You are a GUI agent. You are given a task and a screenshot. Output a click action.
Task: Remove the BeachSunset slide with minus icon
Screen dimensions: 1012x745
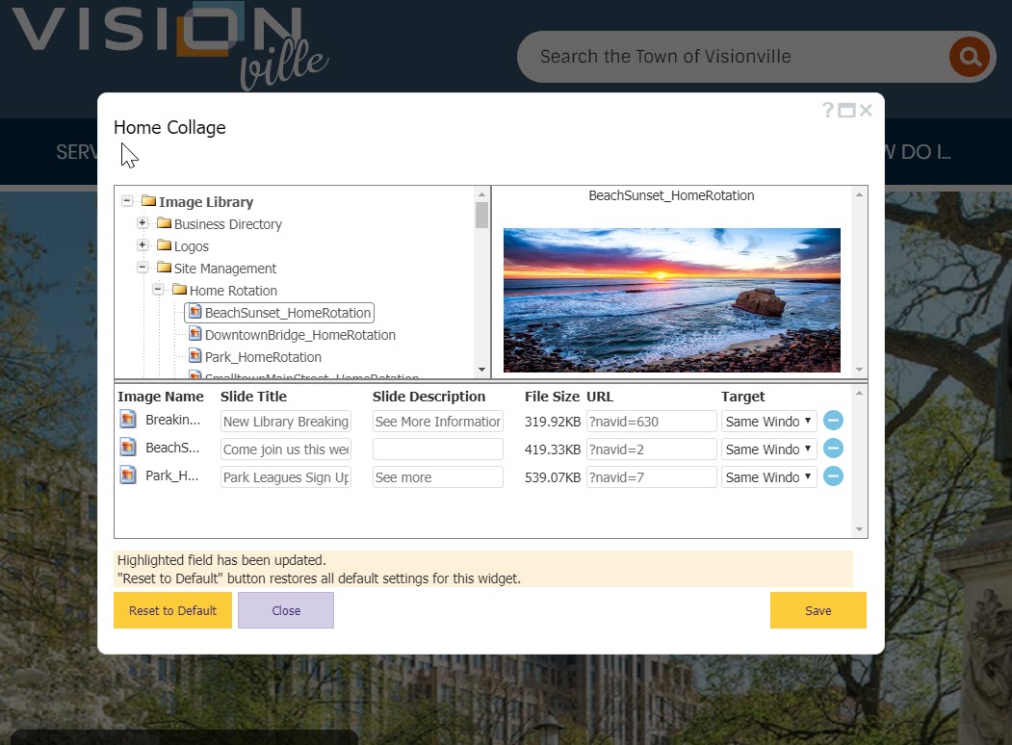click(834, 449)
